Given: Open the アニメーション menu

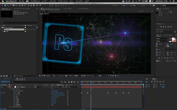Looking at the screenshot, I should click(63, 1).
